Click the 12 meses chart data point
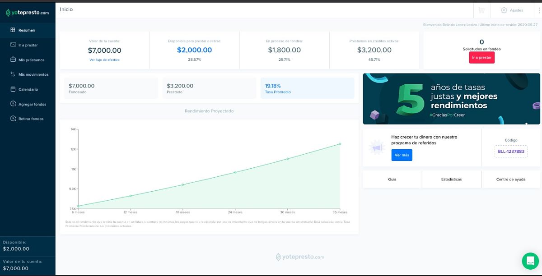This screenshot has height=276, width=542. click(x=131, y=196)
